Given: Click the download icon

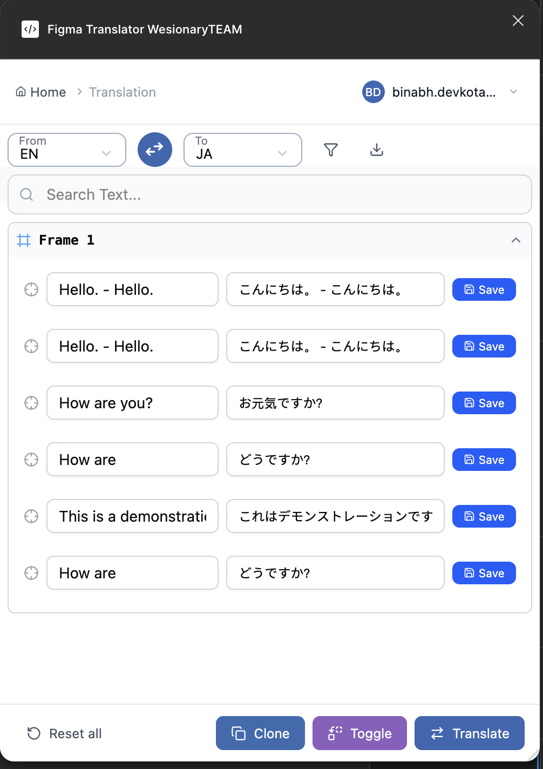Looking at the screenshot, I should pyautogui.click(x=377, y=150).
